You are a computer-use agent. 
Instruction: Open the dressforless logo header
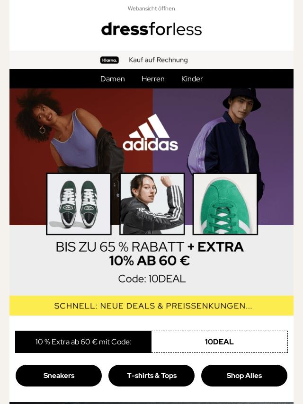point(151,29)
